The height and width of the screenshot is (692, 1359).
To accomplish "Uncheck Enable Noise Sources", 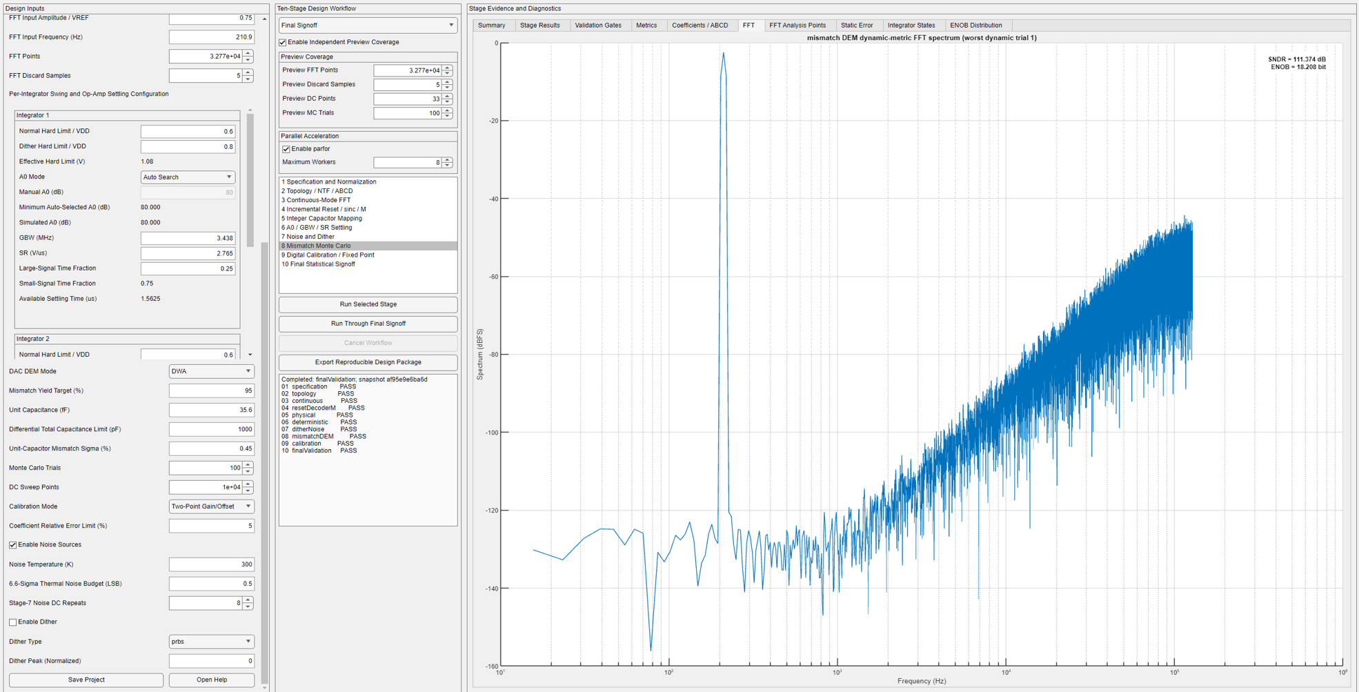I will [13, 545].
